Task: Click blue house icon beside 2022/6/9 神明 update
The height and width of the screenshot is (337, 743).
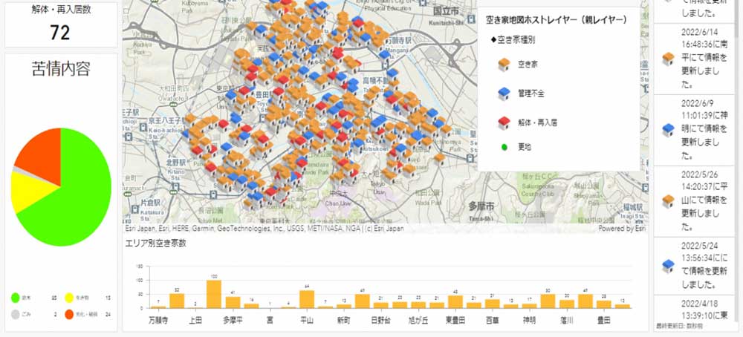Action: (x=667, y=129)
